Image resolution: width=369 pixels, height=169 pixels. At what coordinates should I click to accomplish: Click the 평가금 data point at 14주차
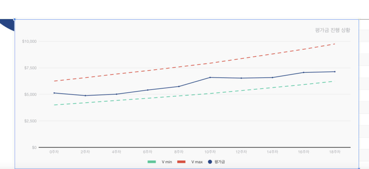(272, 77)
